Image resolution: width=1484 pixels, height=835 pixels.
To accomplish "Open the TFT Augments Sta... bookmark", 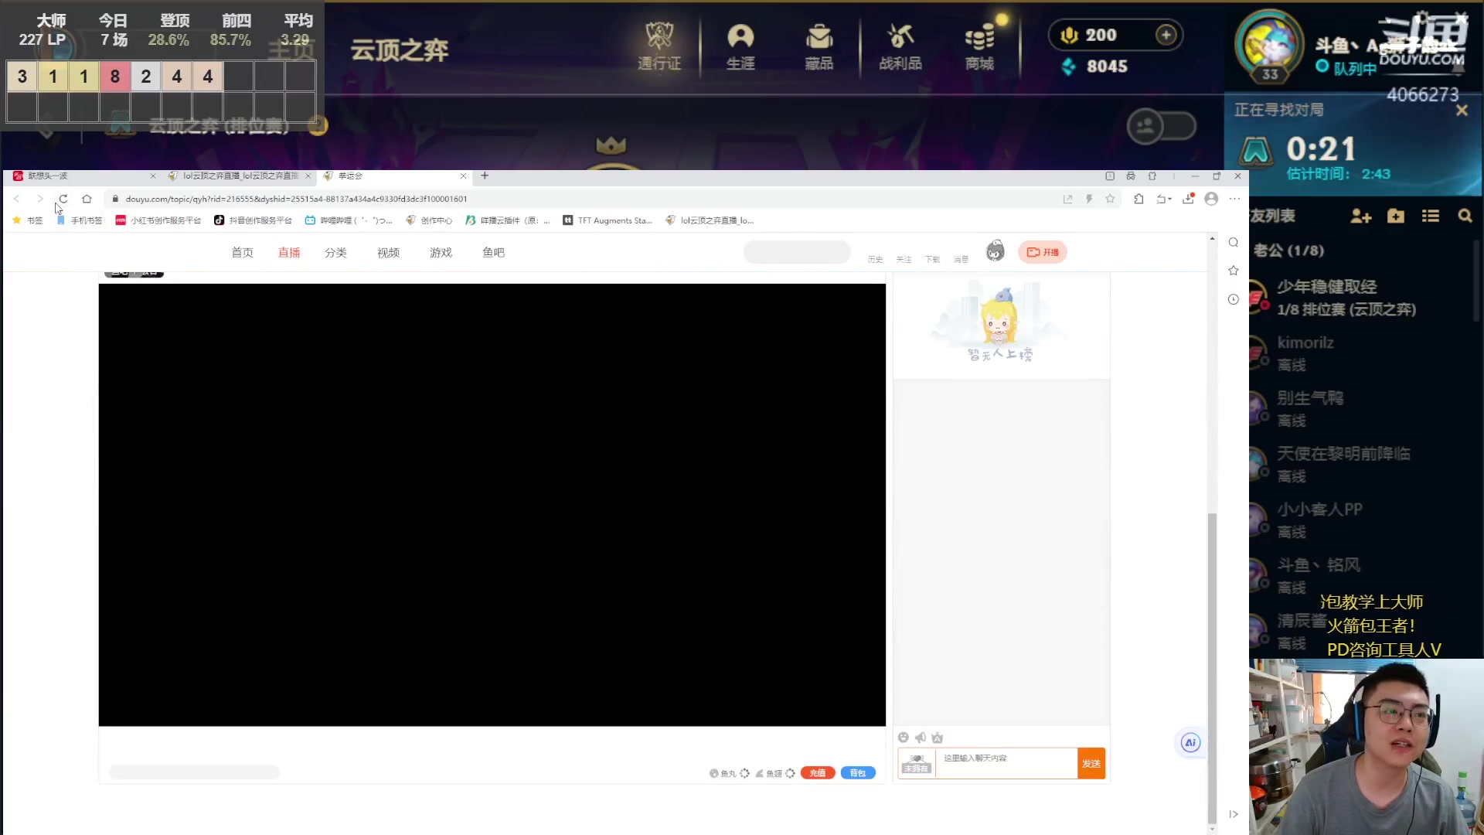I will coord(608,220).
